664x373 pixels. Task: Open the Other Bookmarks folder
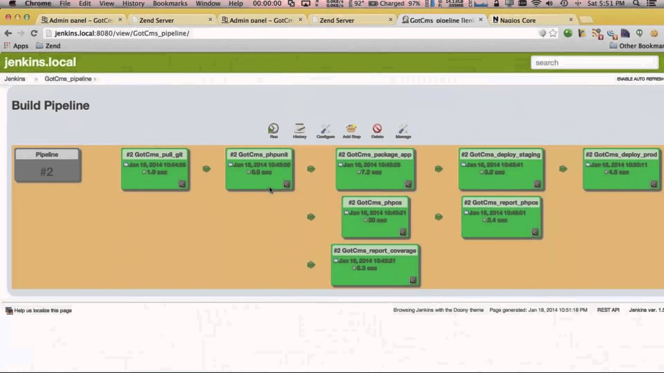coord(637,46)
